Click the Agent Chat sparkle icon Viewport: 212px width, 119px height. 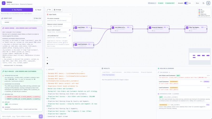(2, 18)
